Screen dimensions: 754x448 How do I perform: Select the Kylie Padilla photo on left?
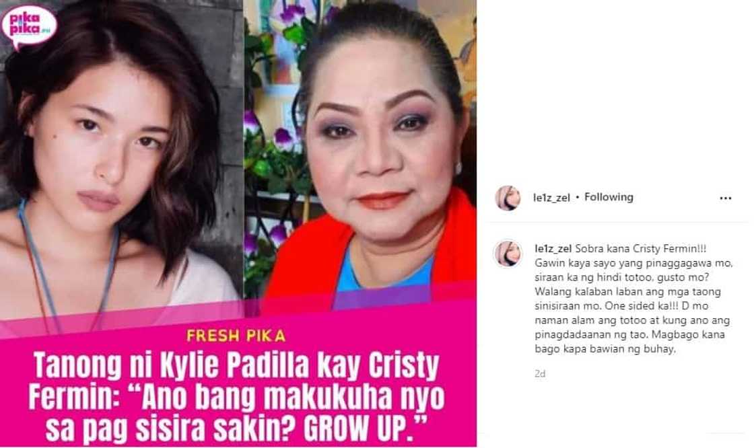point(121,159)
